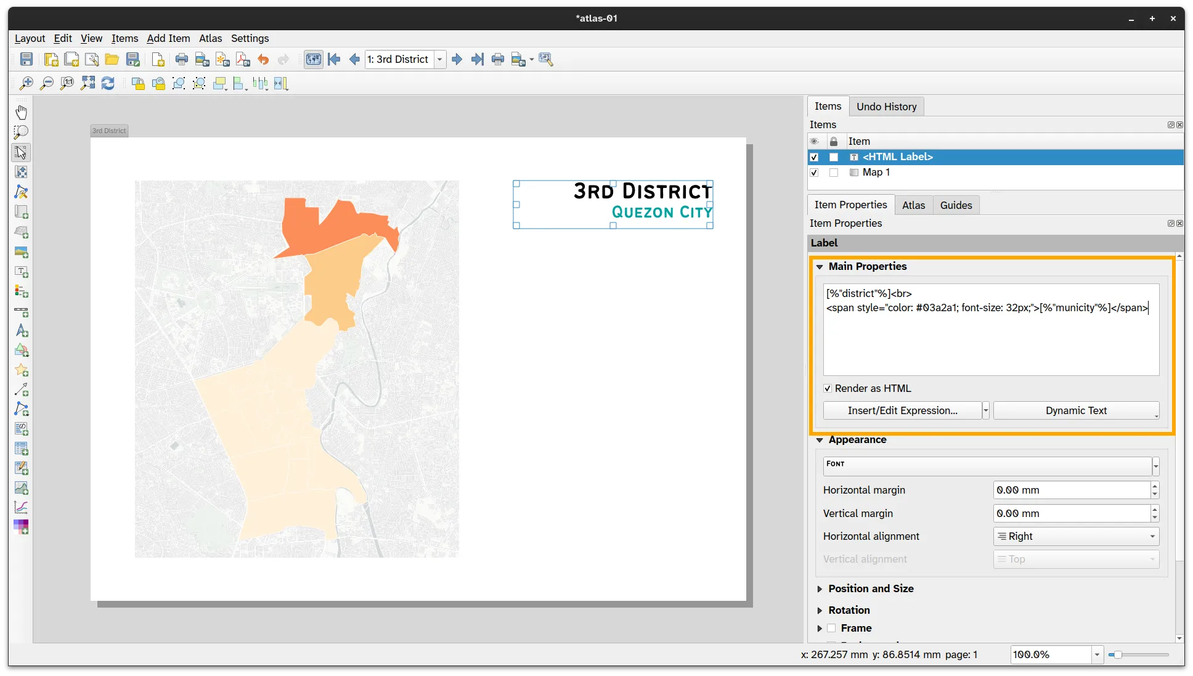This screenshot has height=676, width=1193.
Task: Select the Pan layout hand tool
Action: (21, 112)
